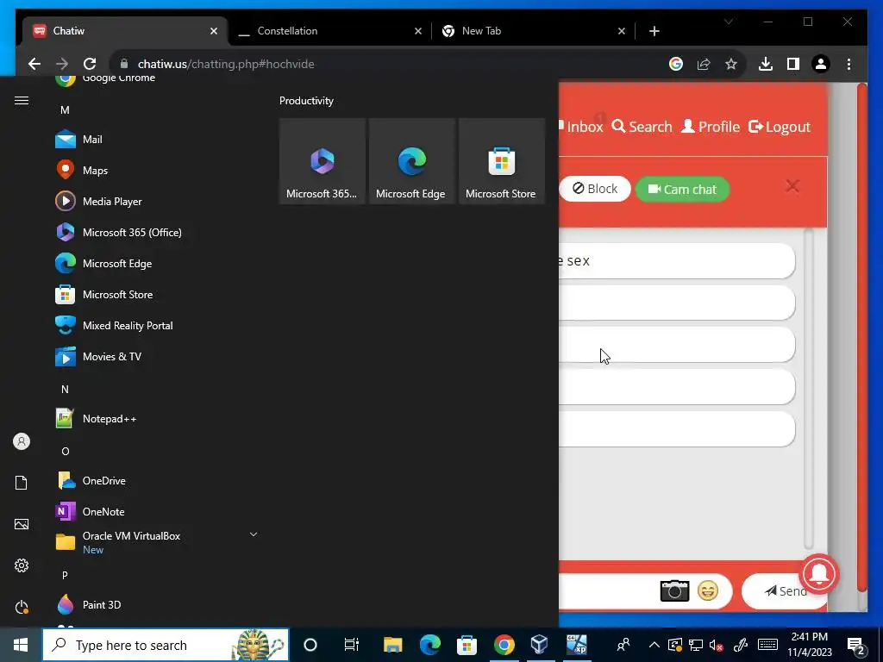Open the emoji picker
Image resolution: width=883 pixels, height=662 pixels.
[x=708, y=590]
